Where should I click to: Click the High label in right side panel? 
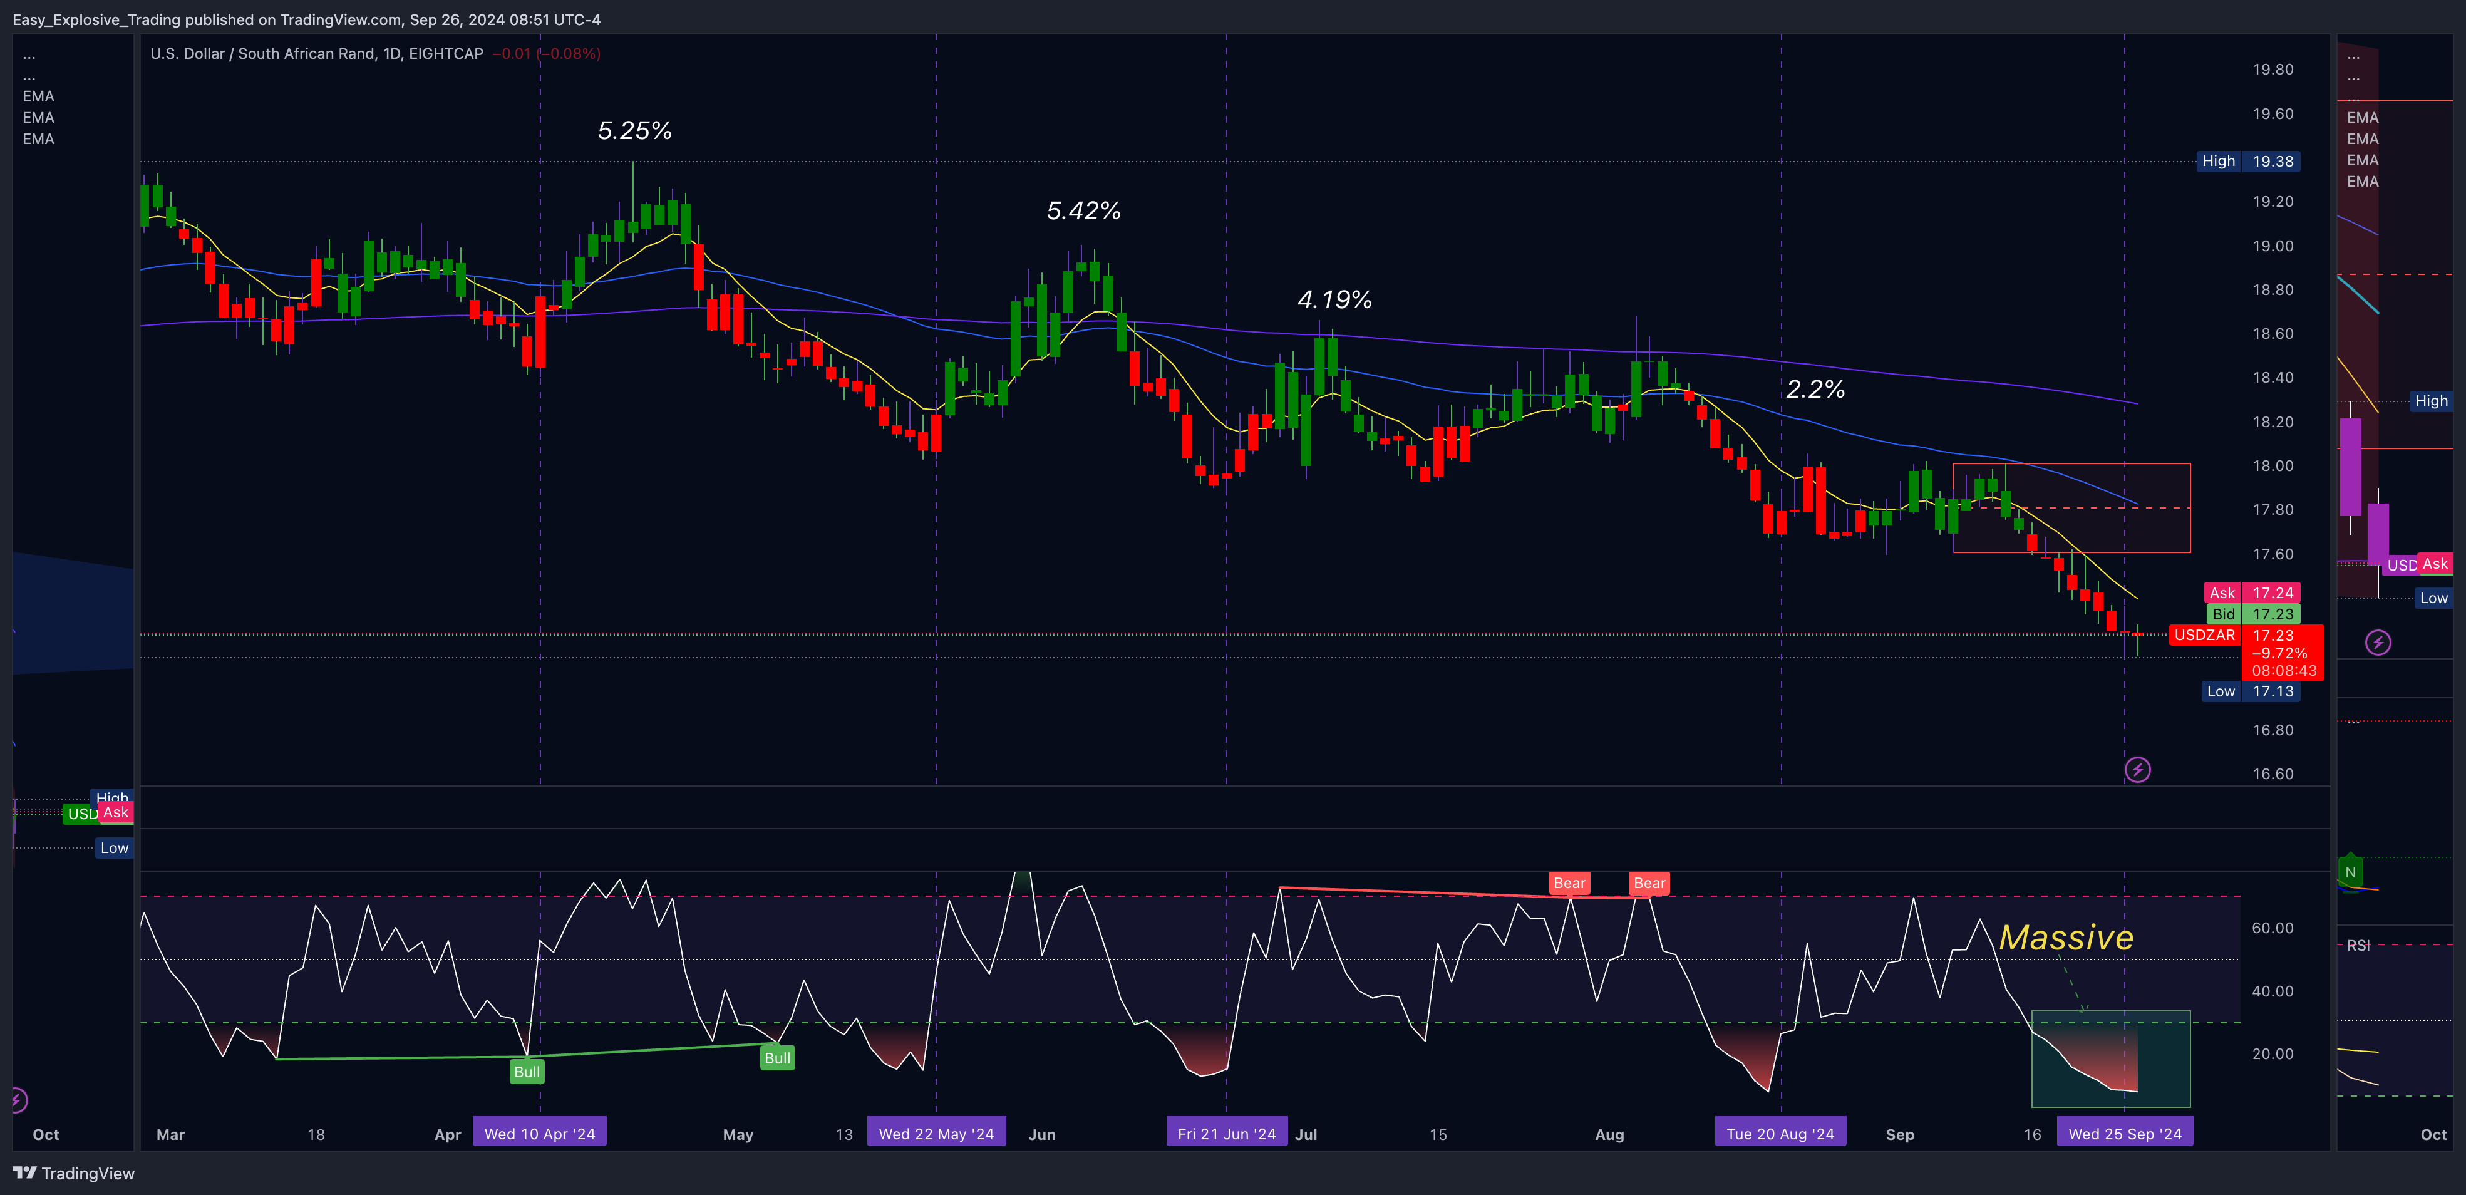click(2430, 400)
